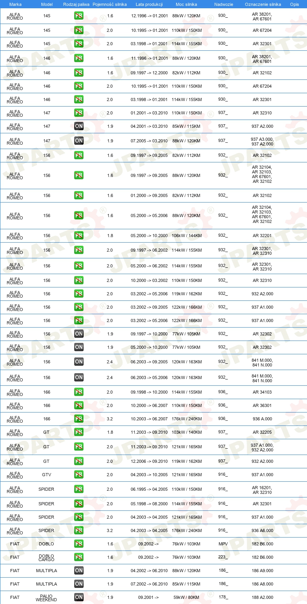This screenshot has width=307, height=604.
Task: Click production dates 10.2003 -> 06.2007
Action: [x=149, y=419]
